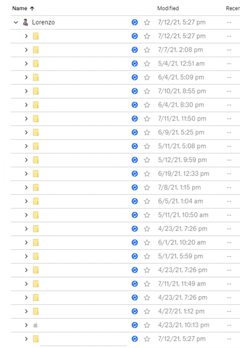
Task: Expand folder modified 7/11/21, 11:50 pm
Action: (x=26, y=118)
